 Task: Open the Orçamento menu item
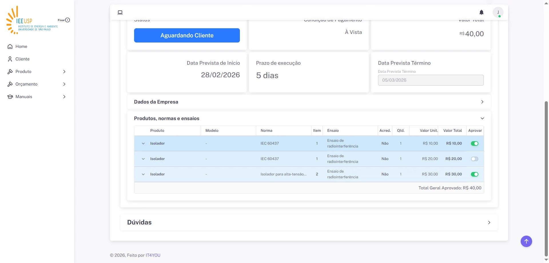37,84
